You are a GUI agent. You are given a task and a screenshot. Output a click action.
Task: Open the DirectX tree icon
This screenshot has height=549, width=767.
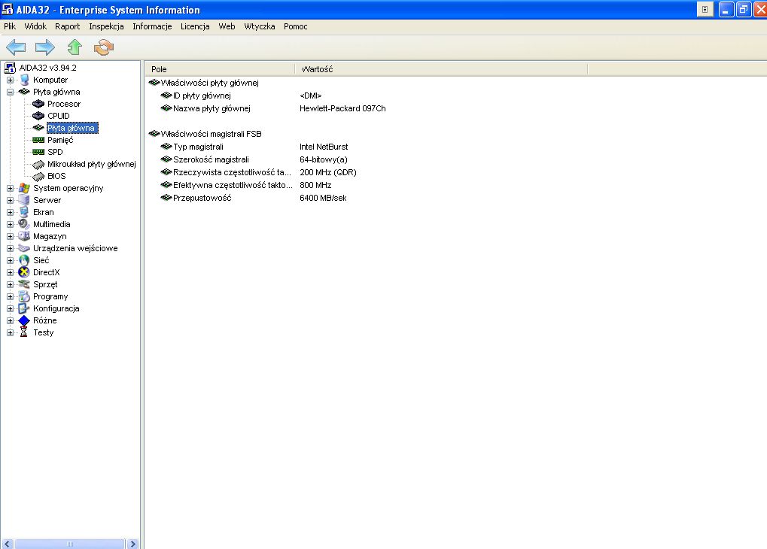tap(25, 272)
